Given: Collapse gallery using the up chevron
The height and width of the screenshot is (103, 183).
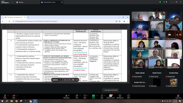Looking at the screenshot, I should (x=157, y=10).
